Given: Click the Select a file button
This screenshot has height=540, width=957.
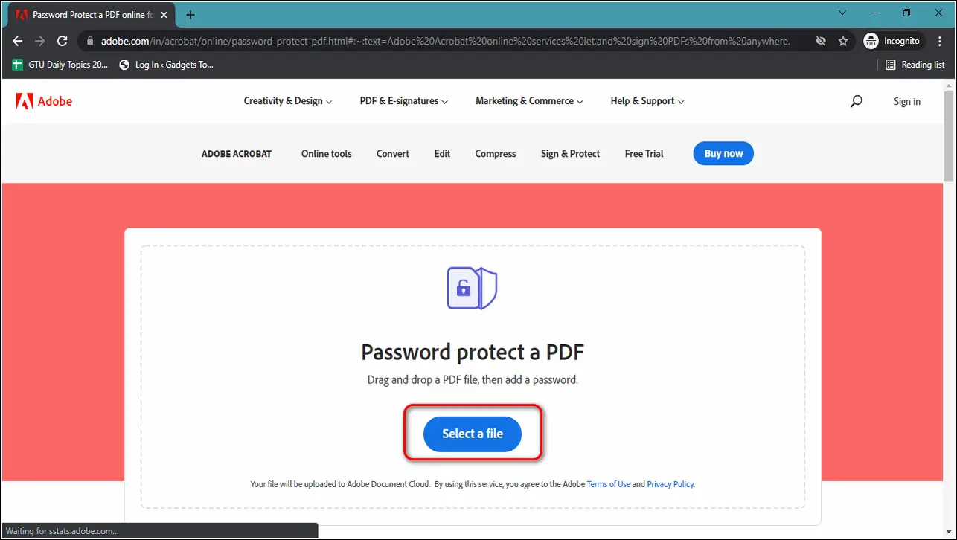Looking at the screenshot, I should pyautogui.click(x=473, y=434).
